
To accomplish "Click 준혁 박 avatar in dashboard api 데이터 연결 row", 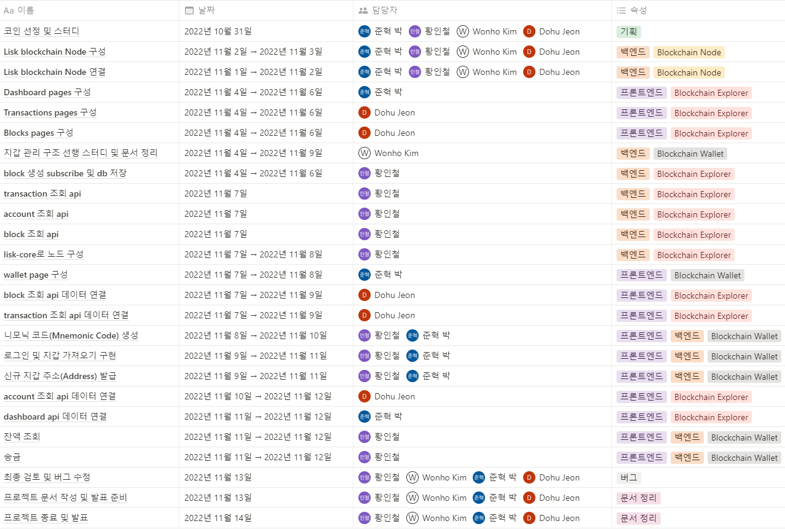I will point(365,417).
